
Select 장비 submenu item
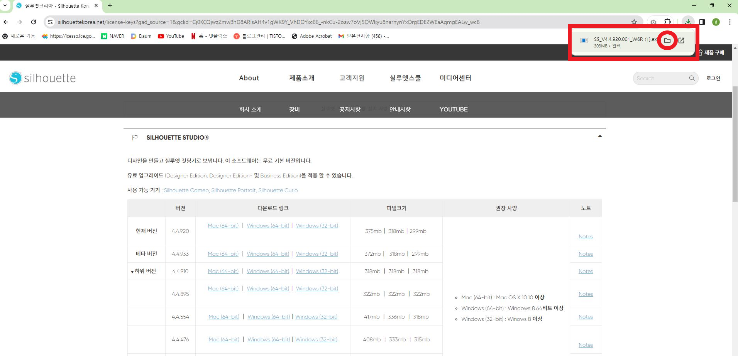(295, 110)
